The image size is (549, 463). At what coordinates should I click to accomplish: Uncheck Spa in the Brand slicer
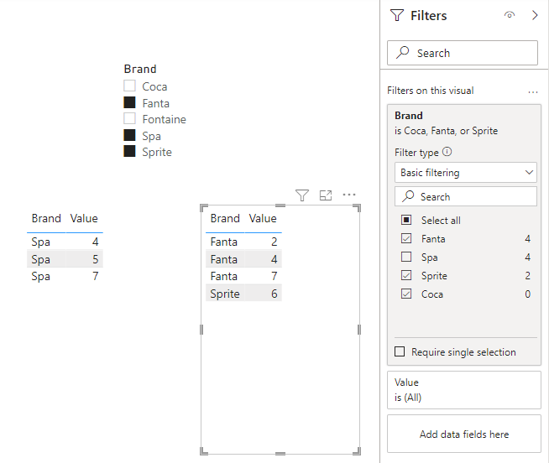click(x=129, y=135)
